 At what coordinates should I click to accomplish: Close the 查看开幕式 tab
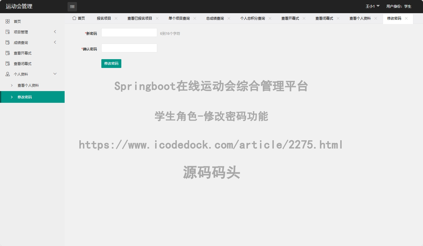pyautogui.click(x=304, y=18)
